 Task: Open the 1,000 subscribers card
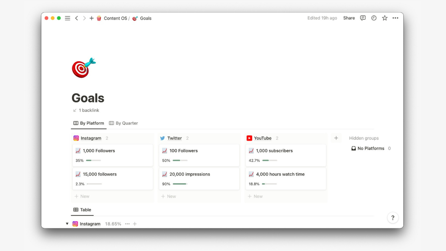pyautogui.click(x=286, y=155)
